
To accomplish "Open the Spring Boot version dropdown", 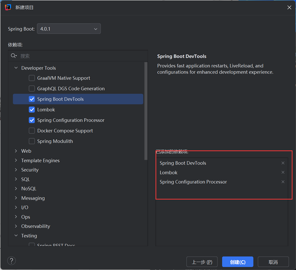I will click(x=69, y=29).
